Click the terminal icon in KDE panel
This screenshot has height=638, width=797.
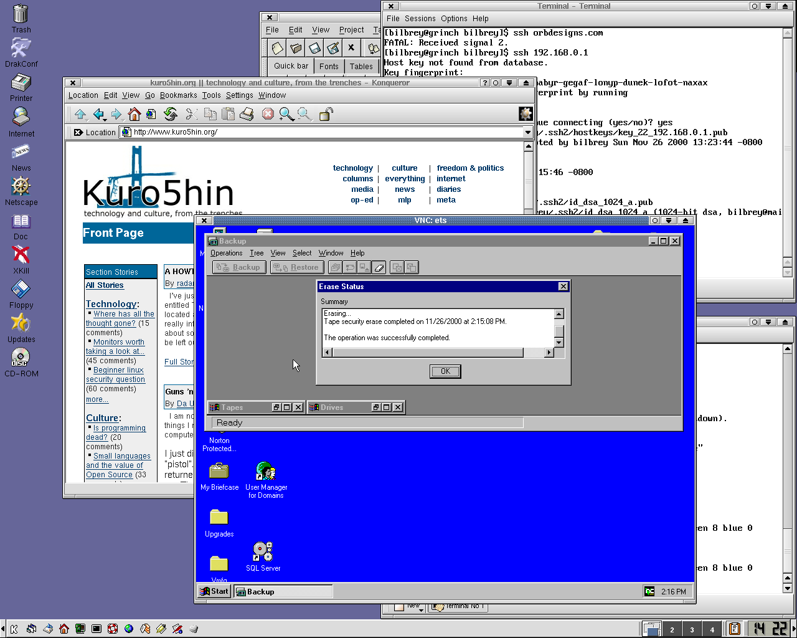click(x=97, y=629)
